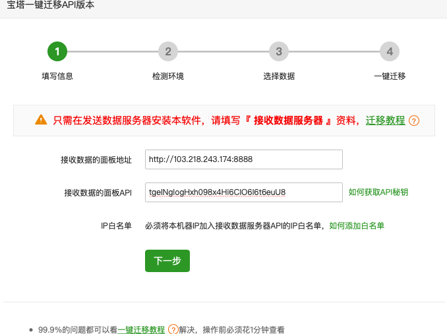Click the 检测环境 step label

click(168, 76)
